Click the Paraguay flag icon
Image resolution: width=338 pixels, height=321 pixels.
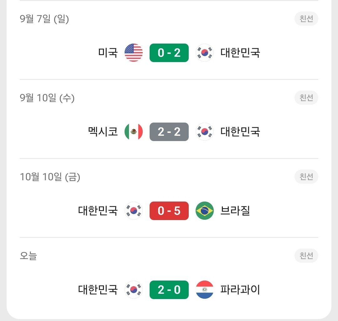[x=205, y=290]
